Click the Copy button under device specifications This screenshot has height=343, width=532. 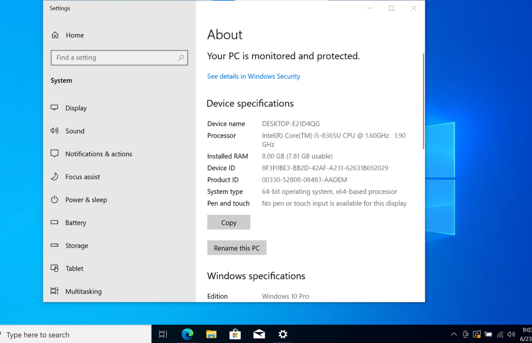pyautogui.click(x=229, y=223)
